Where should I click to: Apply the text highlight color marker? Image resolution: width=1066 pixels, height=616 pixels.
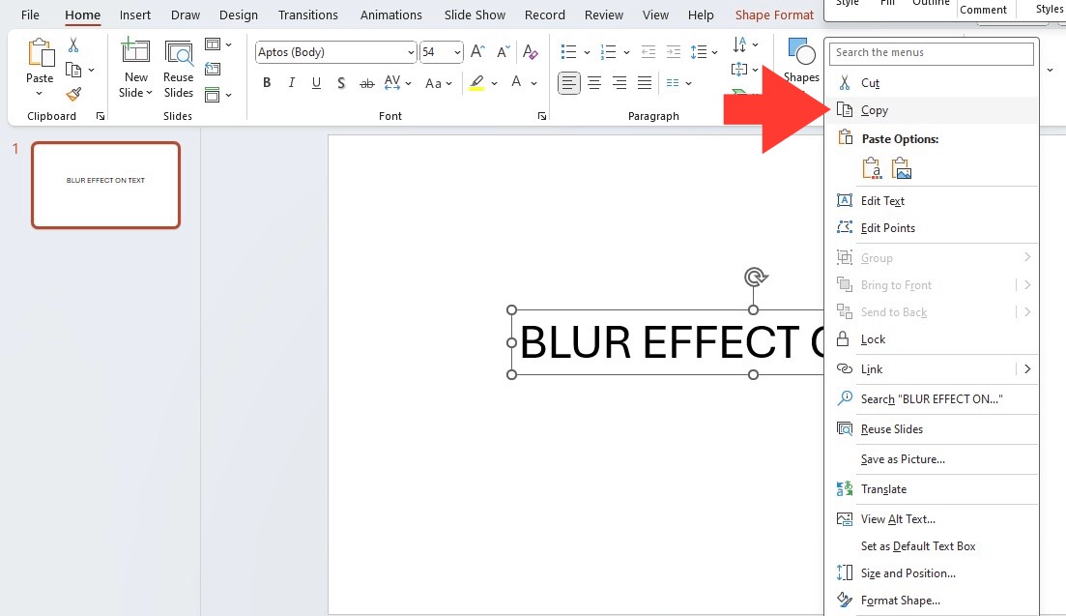476,83
